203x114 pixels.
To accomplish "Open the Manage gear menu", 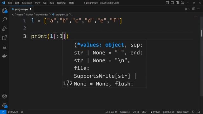I will pyautogui.click(x=4, y=105).
